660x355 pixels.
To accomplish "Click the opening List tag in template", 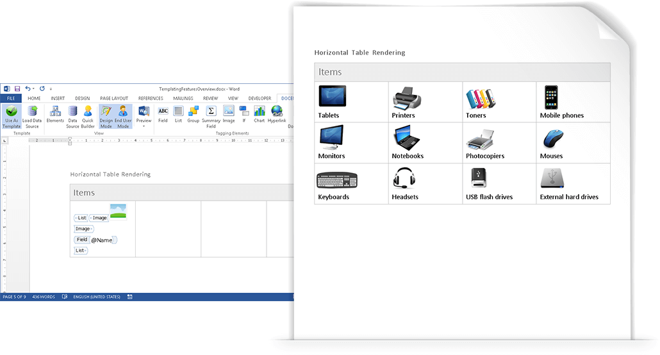I will click(x=81, y=218).
